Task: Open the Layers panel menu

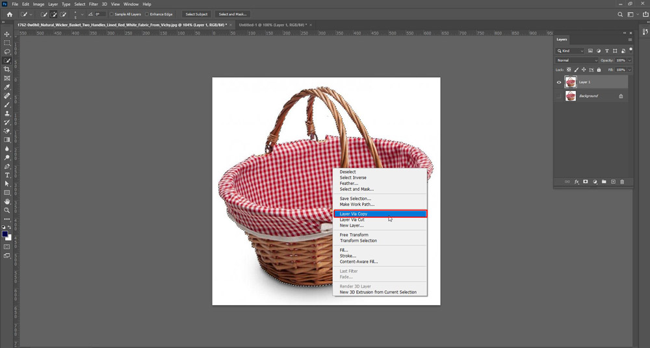Action: coord(630,40)
